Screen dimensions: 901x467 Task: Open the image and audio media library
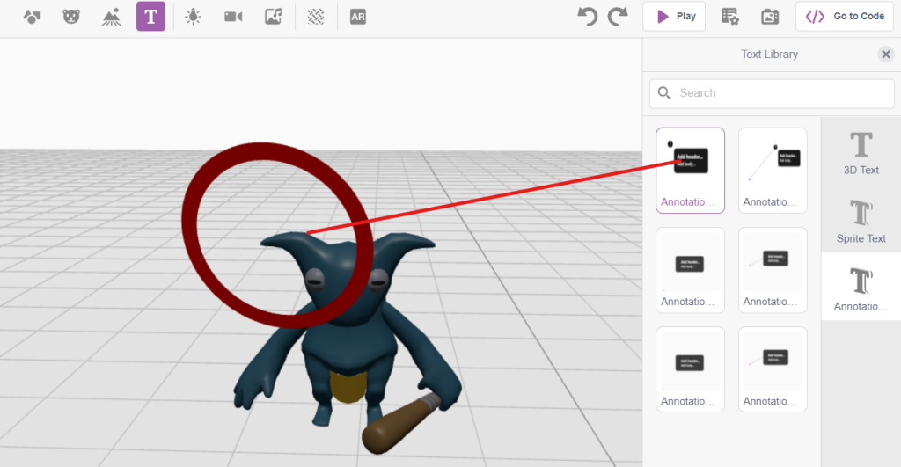[x=273, y=17]
